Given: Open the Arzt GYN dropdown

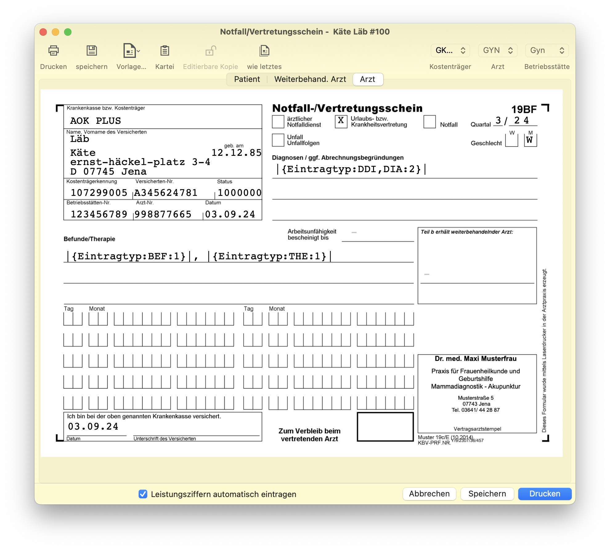Looking at the screenshot, I should [x=498, y=51].
